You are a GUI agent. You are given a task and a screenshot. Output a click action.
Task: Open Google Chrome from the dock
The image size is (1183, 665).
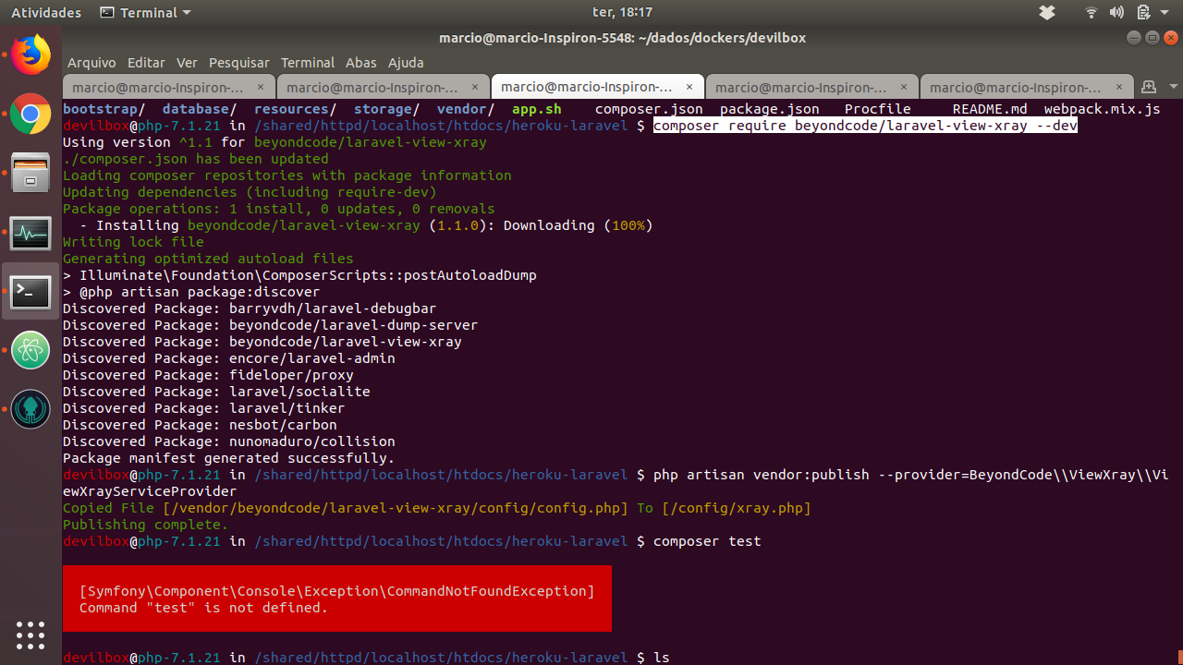[30, 115]
